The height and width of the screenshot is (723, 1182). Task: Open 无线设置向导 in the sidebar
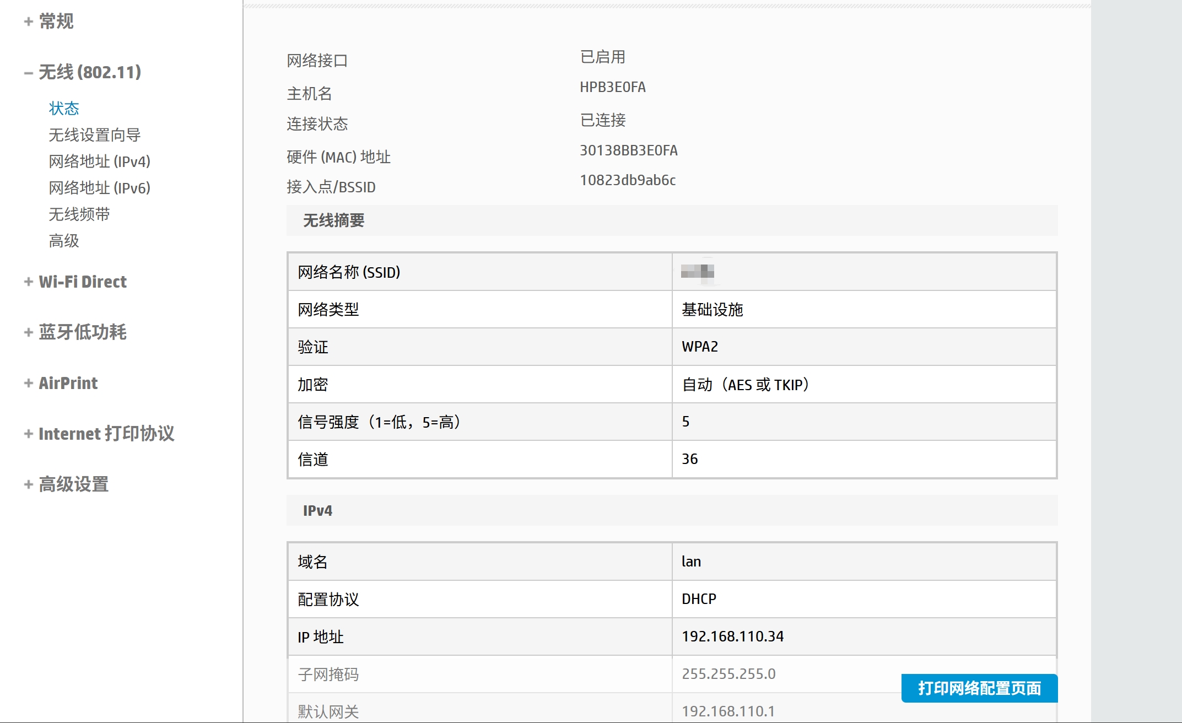pos(94,134)
